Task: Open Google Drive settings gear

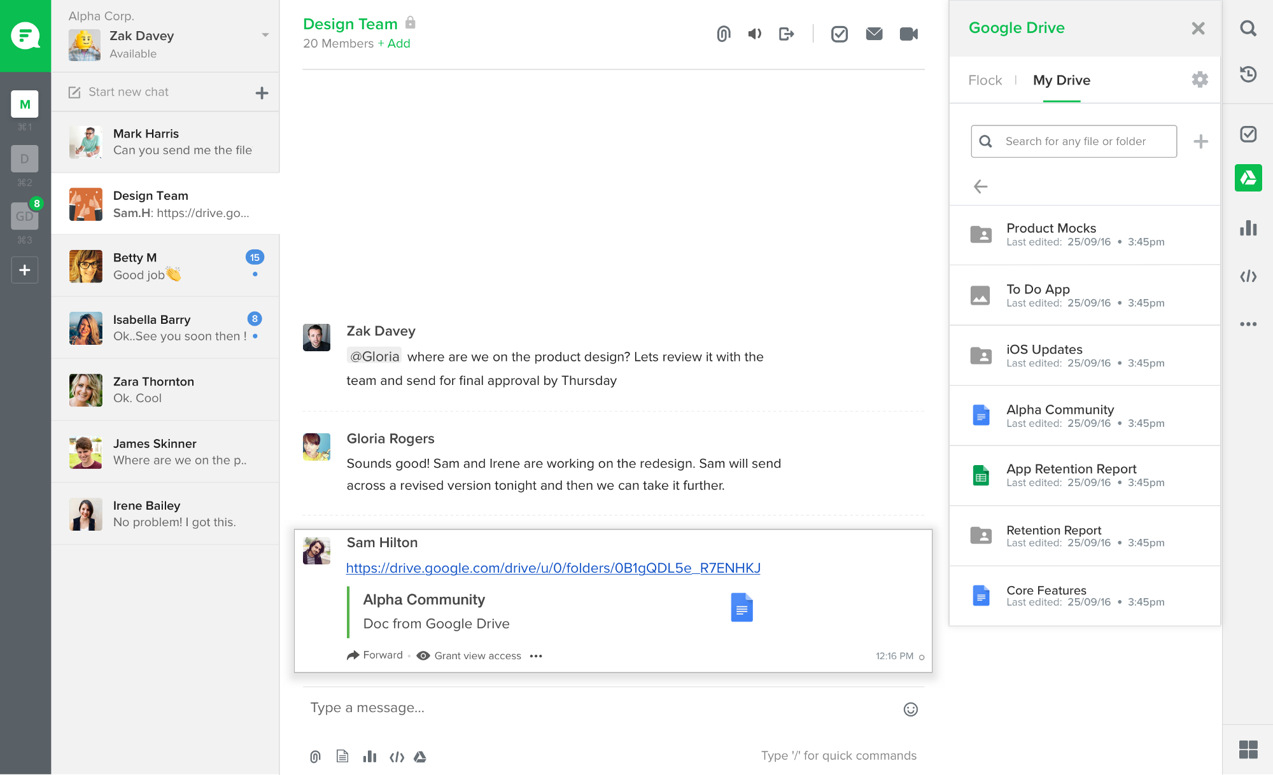Action: 1199,80
